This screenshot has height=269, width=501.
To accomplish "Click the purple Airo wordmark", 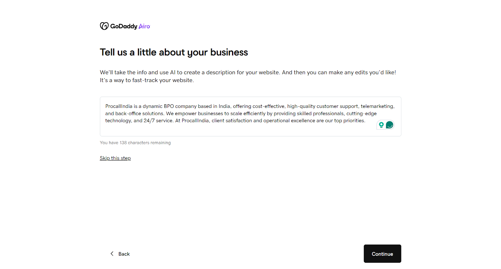I will (144, 26).
